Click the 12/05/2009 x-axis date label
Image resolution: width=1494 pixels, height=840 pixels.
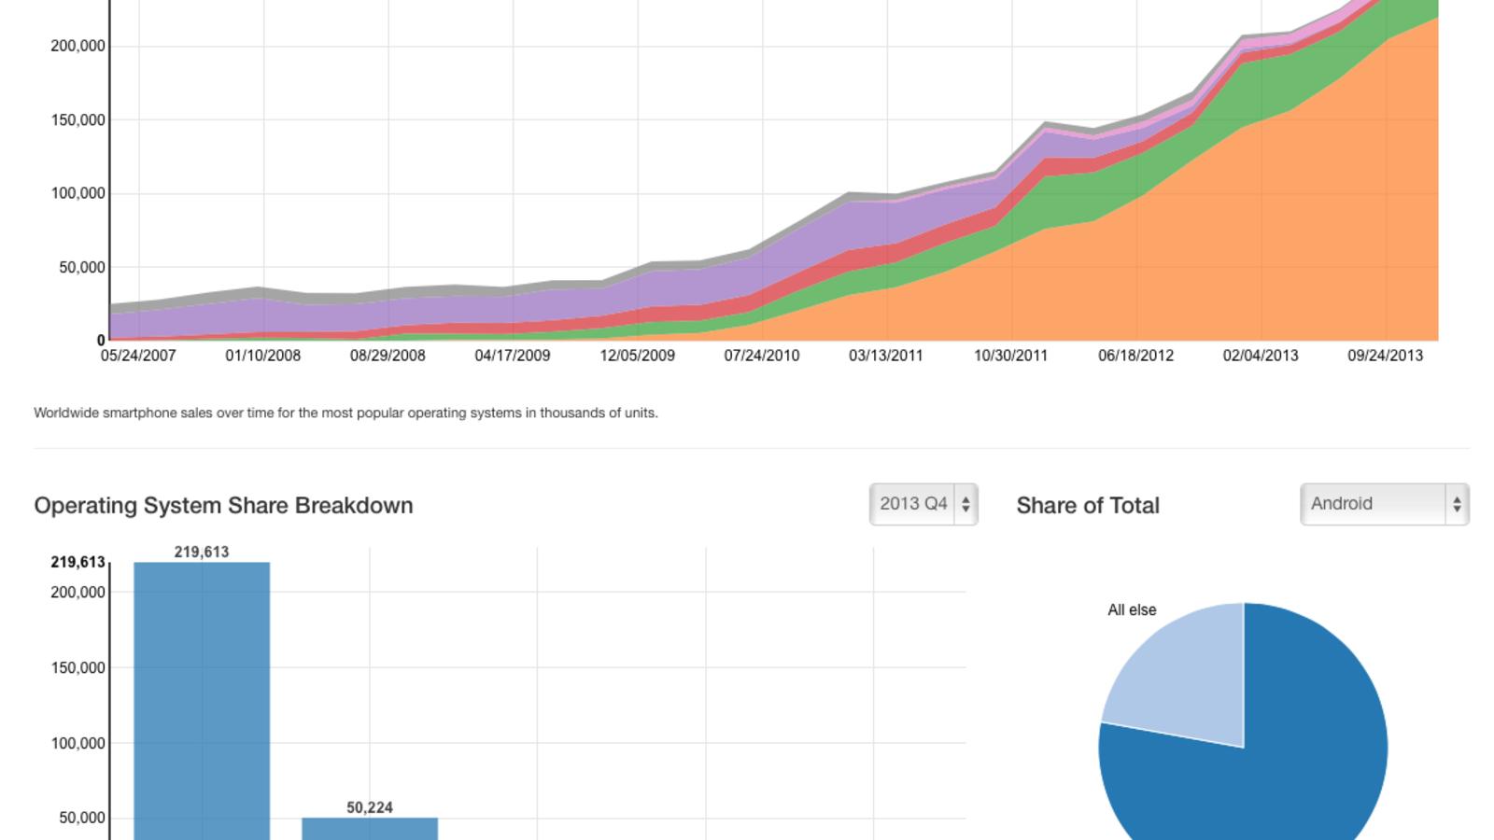pyautogui.click(x=637, y=356)
